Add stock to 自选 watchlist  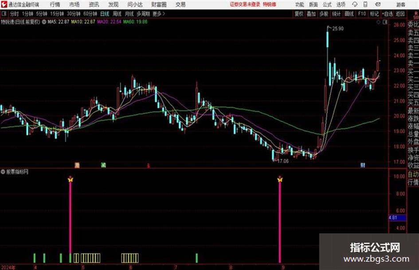[x=388, y=14]
